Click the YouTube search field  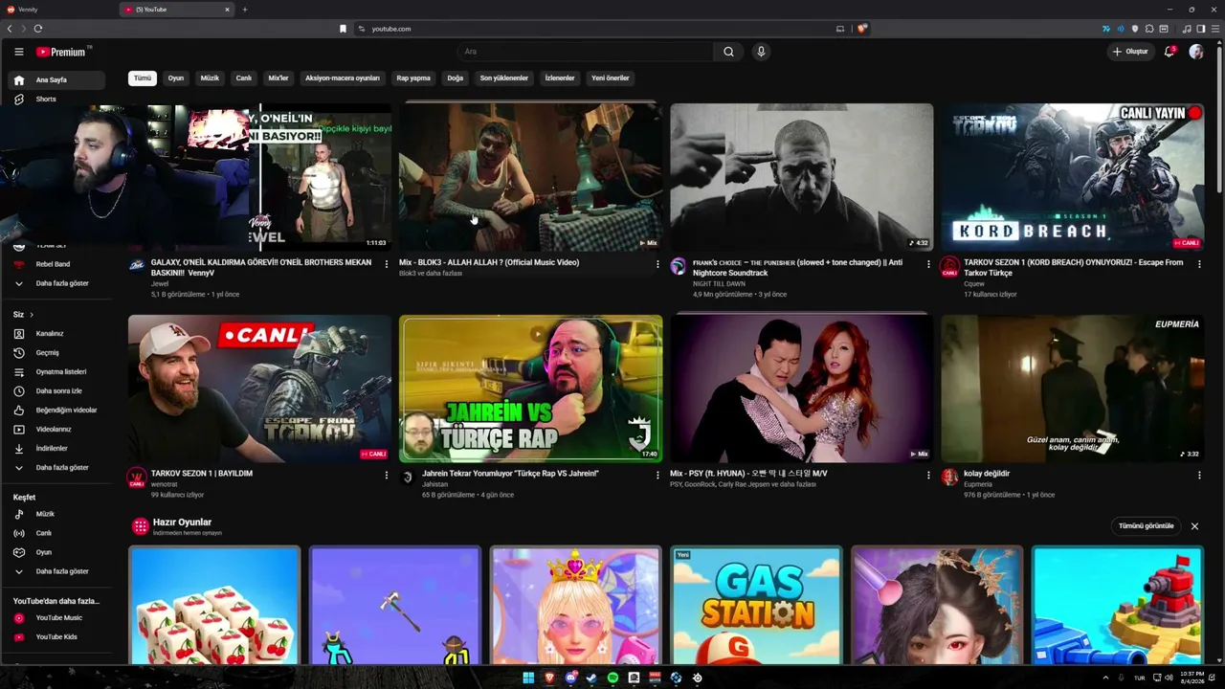click(x=585, y=52)
